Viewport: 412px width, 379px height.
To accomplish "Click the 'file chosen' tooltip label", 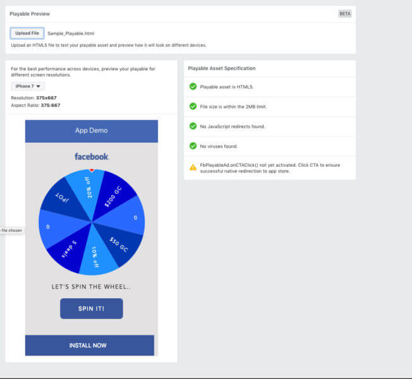I will pos(11,231).
